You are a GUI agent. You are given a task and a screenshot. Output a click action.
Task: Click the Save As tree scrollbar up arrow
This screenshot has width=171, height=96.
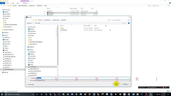(x=58, y=26)
